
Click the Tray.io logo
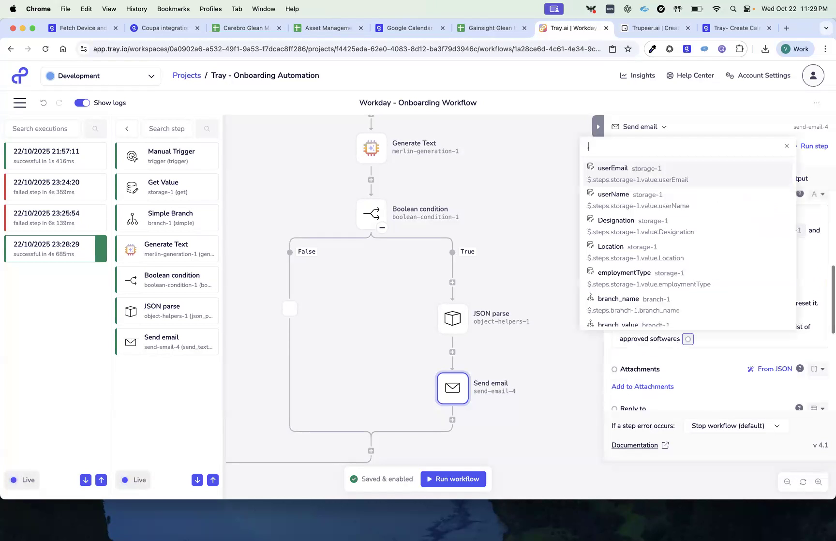(x=19, y=75)
